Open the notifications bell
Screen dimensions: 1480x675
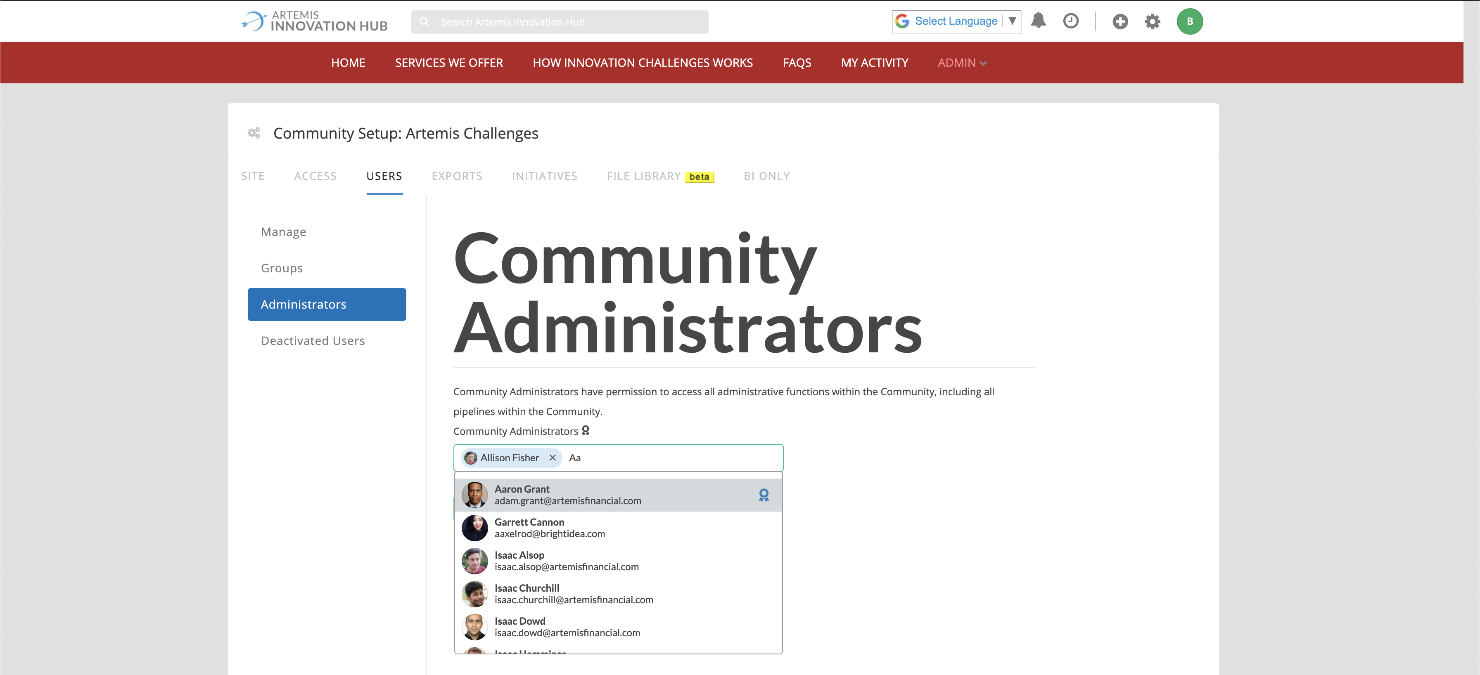1038,21
